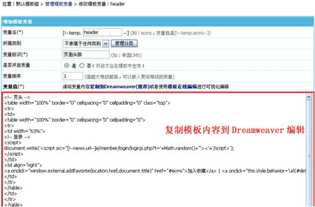Viewport: 315px width, 207px height.
Task: Open the 模板在线编辑 link
Action: coord(182,87)
